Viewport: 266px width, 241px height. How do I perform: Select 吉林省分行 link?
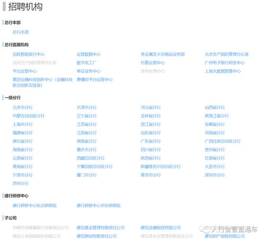point(151,116)
